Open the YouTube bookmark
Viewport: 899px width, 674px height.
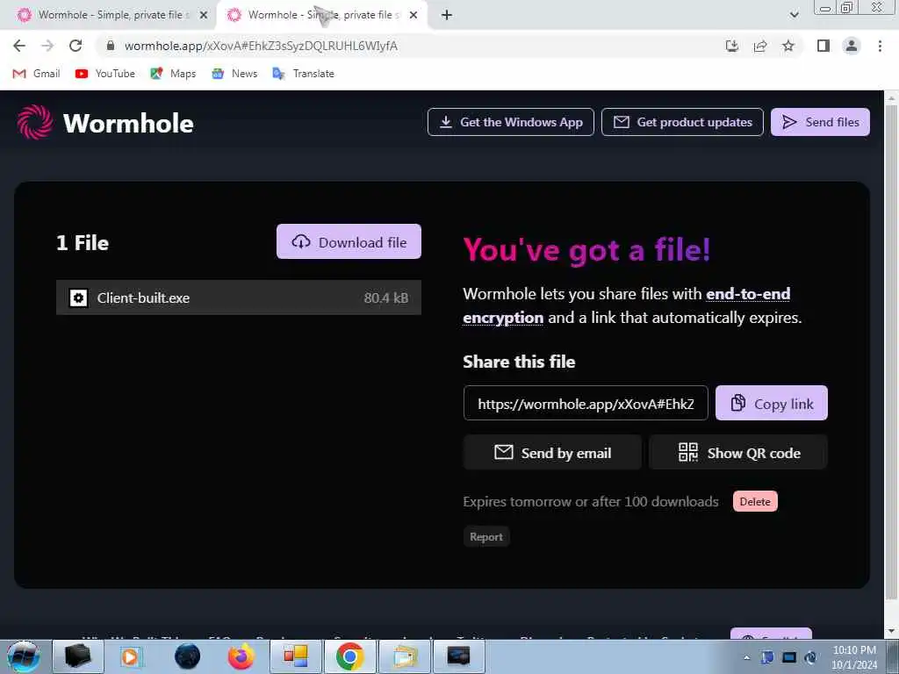(105, 74)
